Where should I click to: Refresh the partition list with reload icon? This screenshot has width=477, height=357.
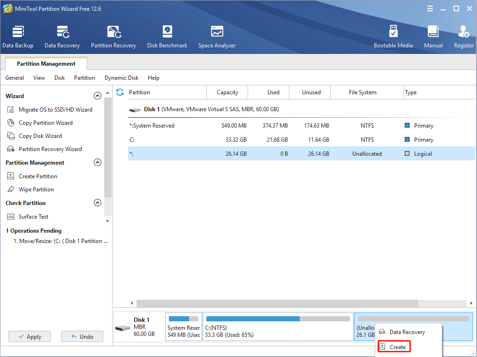coord(120,92)
